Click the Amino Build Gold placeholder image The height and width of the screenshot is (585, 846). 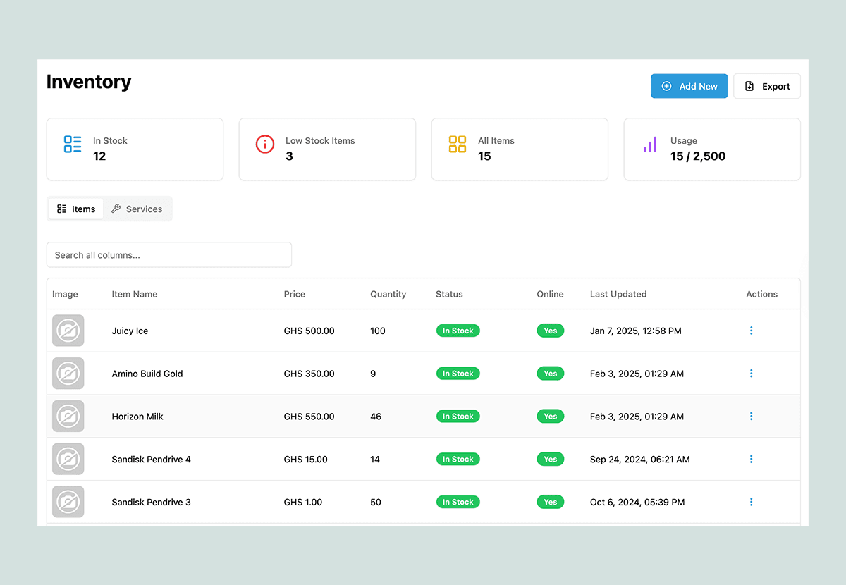pos(68,374)
